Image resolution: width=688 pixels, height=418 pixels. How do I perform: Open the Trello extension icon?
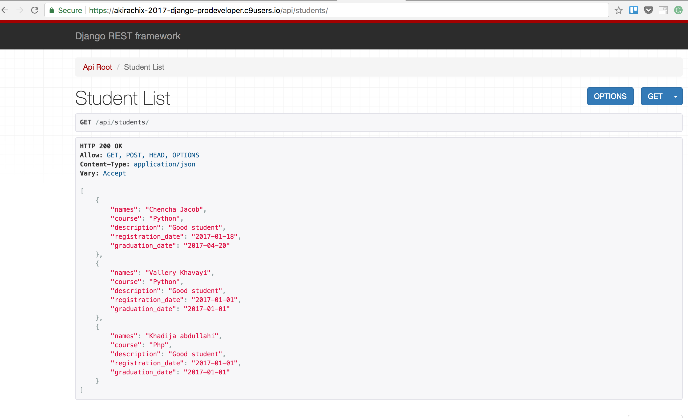[633, 10]
